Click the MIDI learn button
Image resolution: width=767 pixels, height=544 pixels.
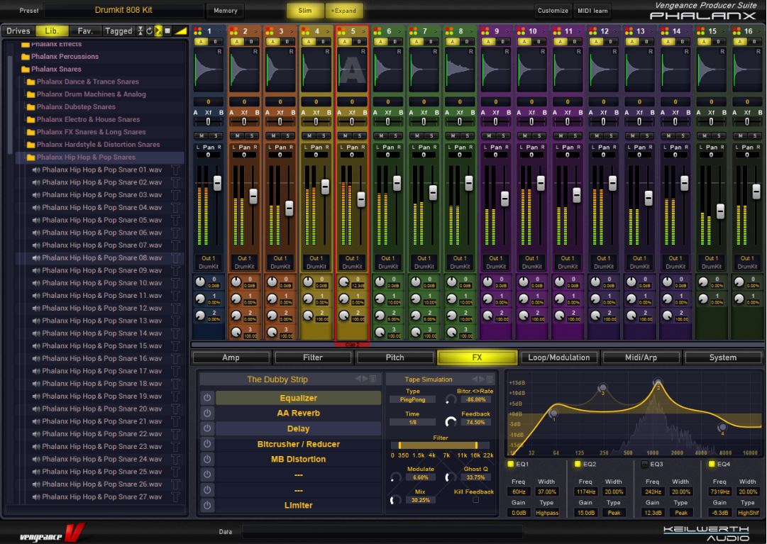click(x=593, y=11)
